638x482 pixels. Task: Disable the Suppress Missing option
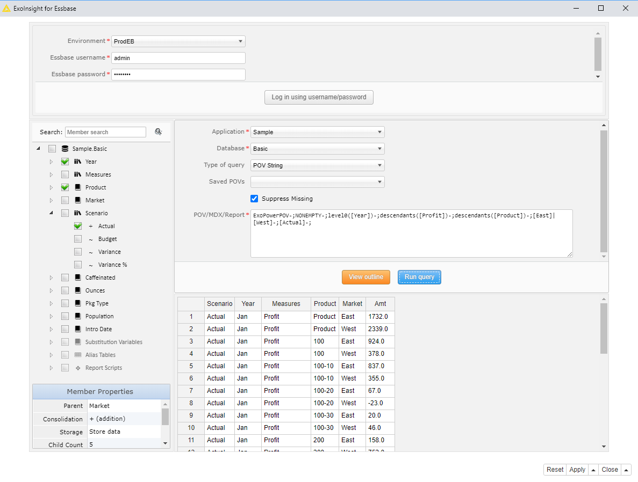click(254, 198)
